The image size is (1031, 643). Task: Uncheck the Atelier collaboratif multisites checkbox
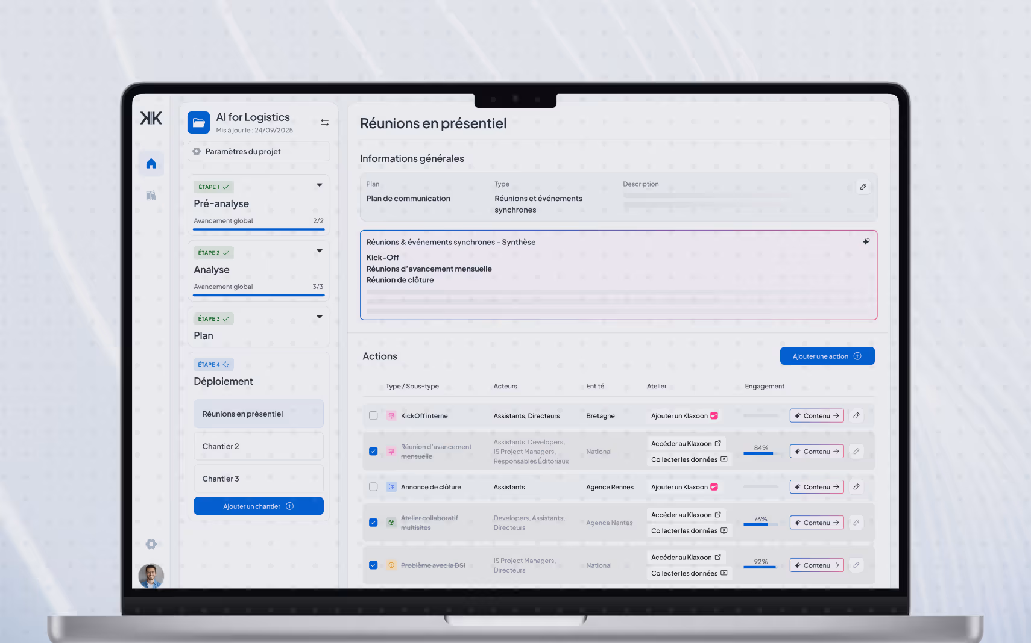tap(373, 523)
